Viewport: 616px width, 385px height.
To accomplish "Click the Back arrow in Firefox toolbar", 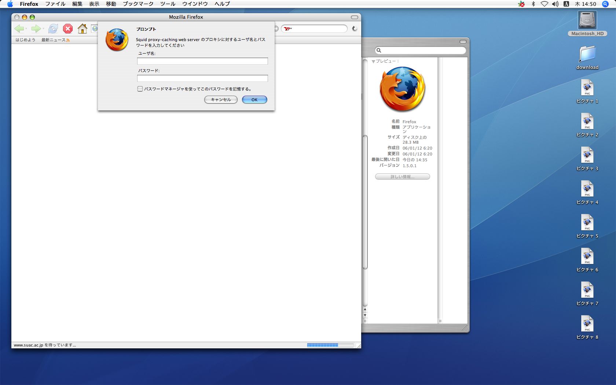I will click(x=19, y=29).
